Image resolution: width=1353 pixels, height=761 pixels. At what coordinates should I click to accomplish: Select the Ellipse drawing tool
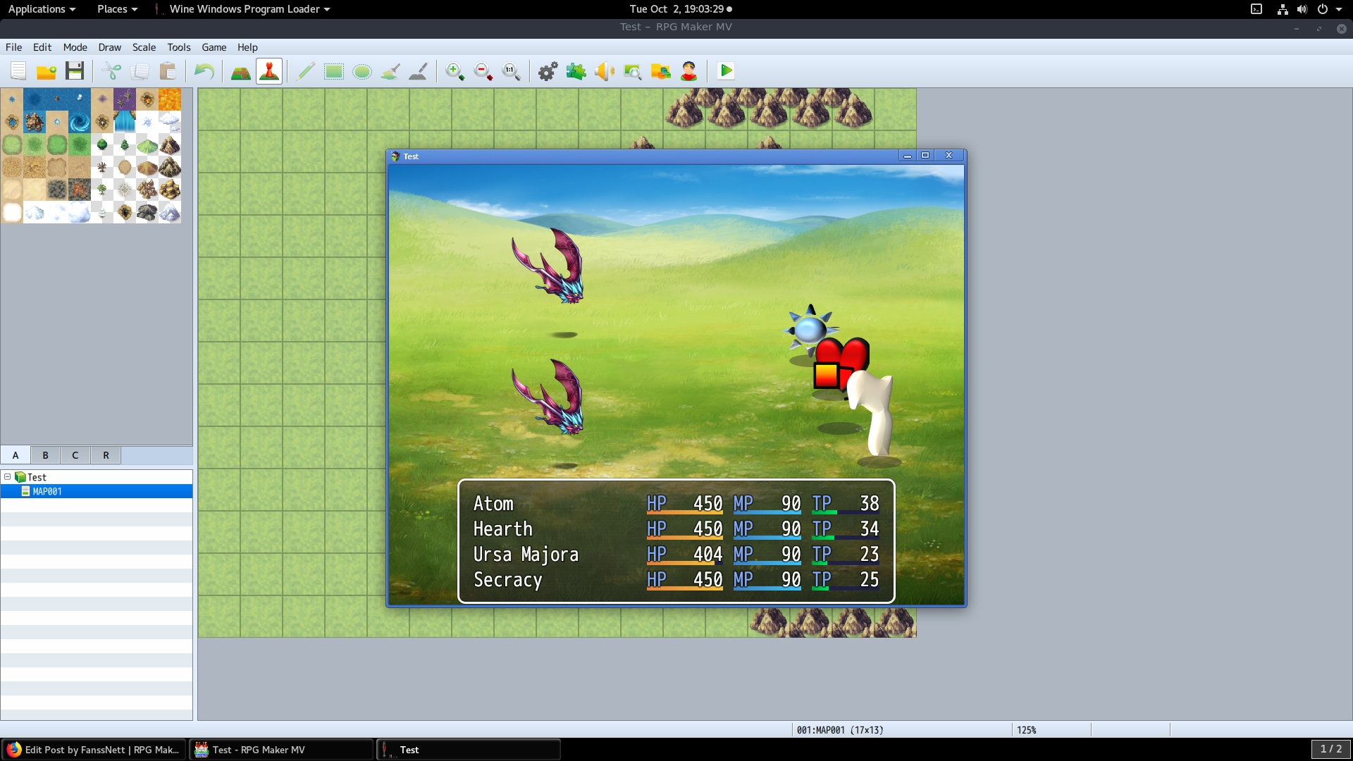click(x=362, y=71)
